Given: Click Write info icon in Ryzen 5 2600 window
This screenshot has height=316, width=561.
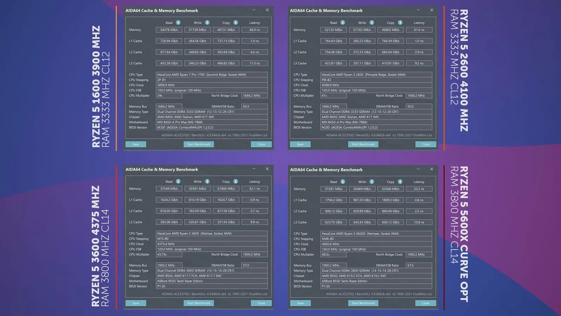Looking at the screenshot, I should tap(372, 22).
